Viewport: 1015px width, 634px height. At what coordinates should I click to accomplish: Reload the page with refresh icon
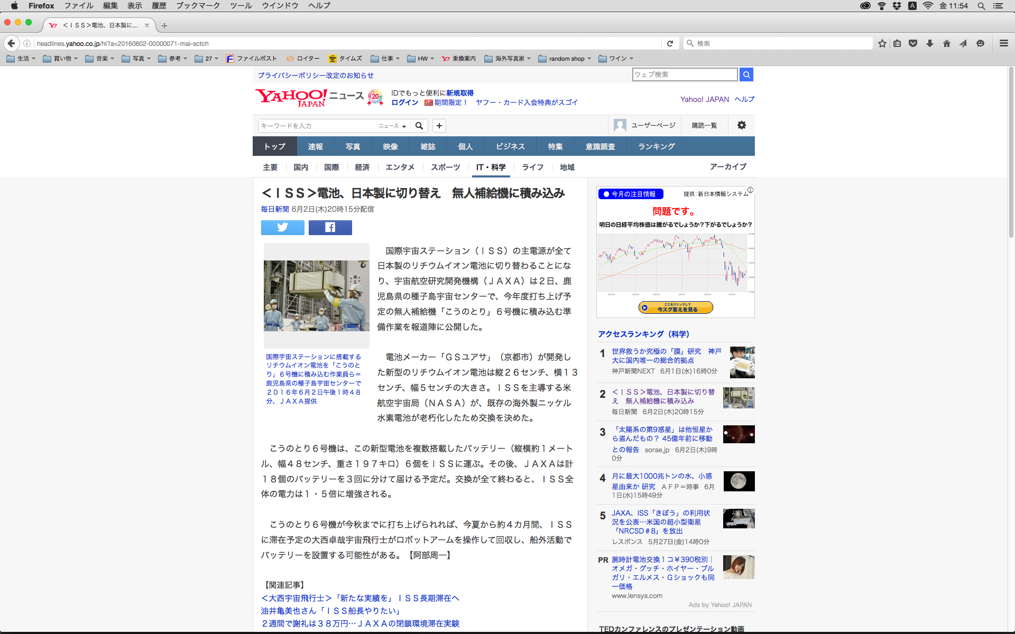(x=670, y=43)
